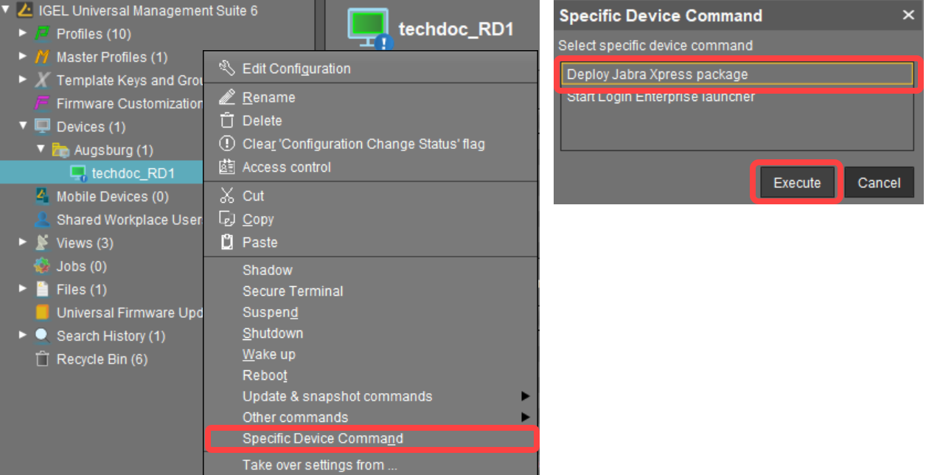Screen dimensions: 926x475
Task: Click the Firmware Customization icon
Action: [x=43, y=104]
